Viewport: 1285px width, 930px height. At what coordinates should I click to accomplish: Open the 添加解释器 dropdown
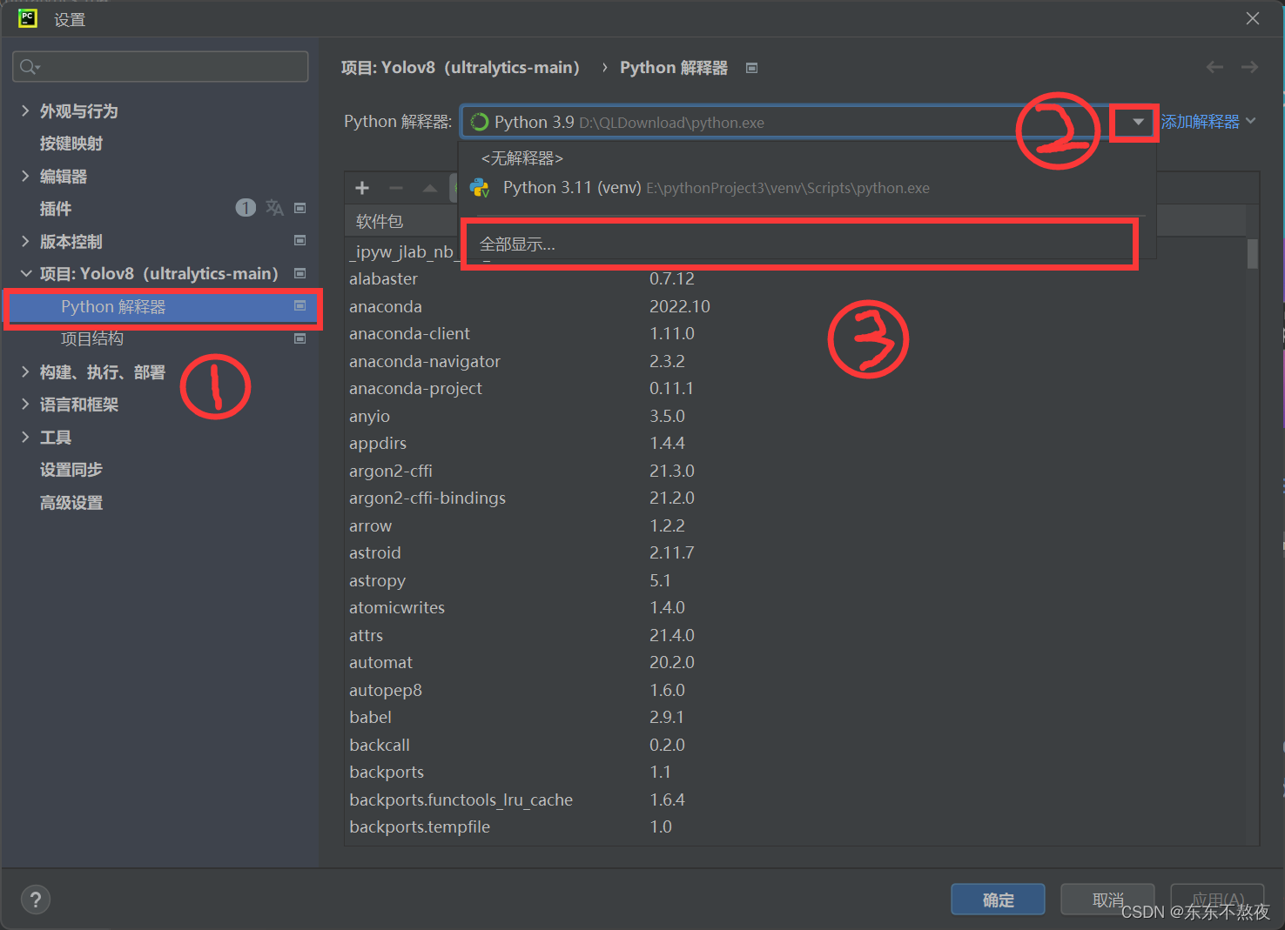pos(1208,122)
